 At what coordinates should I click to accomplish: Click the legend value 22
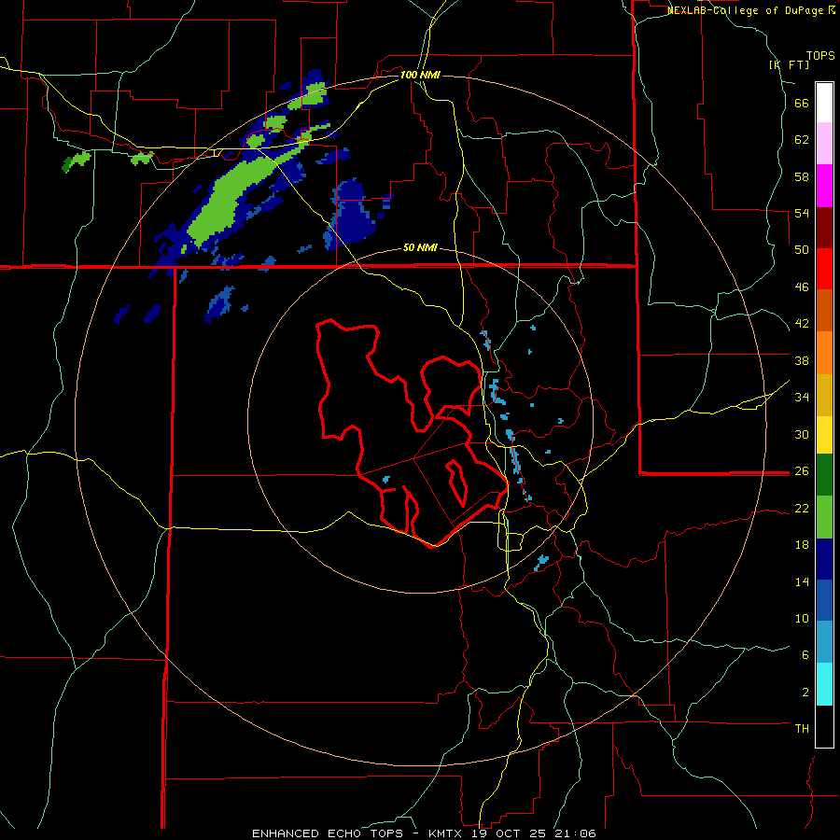pos(802,508)
